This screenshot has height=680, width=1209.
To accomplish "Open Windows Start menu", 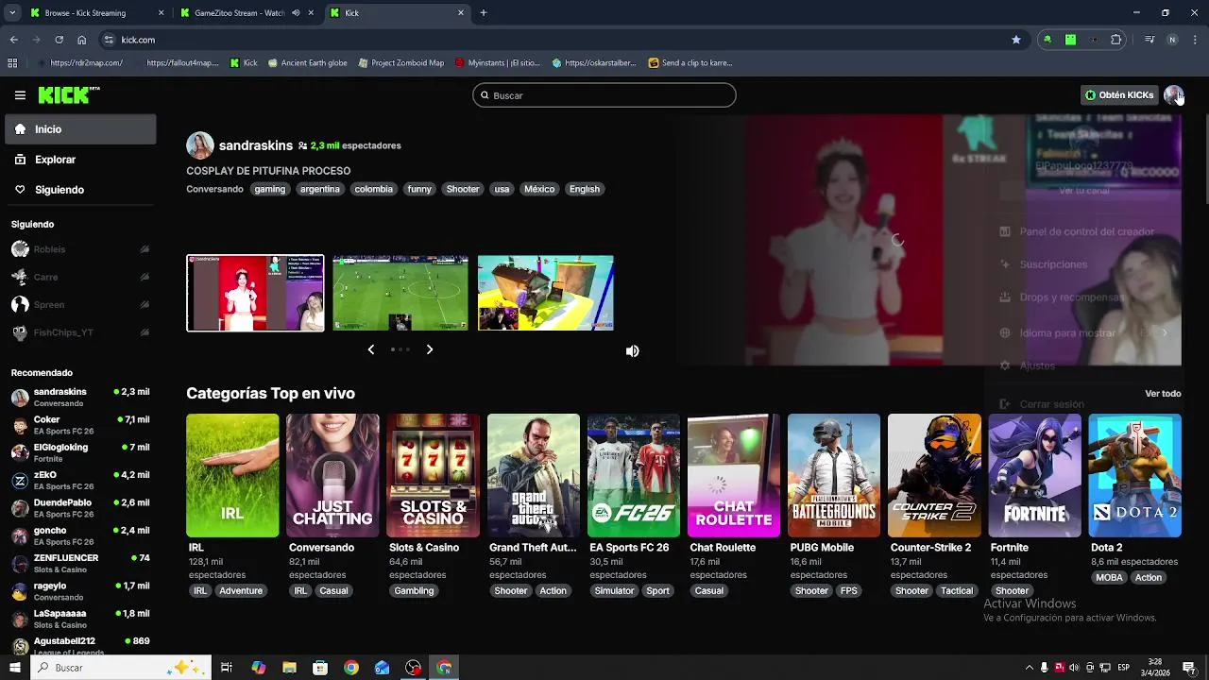I will click(14, 668).
